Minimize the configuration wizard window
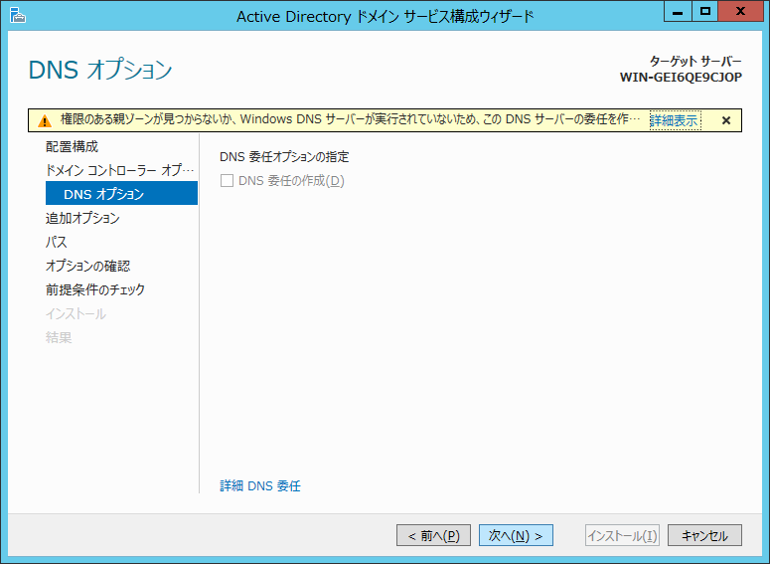 pos(678,13)
